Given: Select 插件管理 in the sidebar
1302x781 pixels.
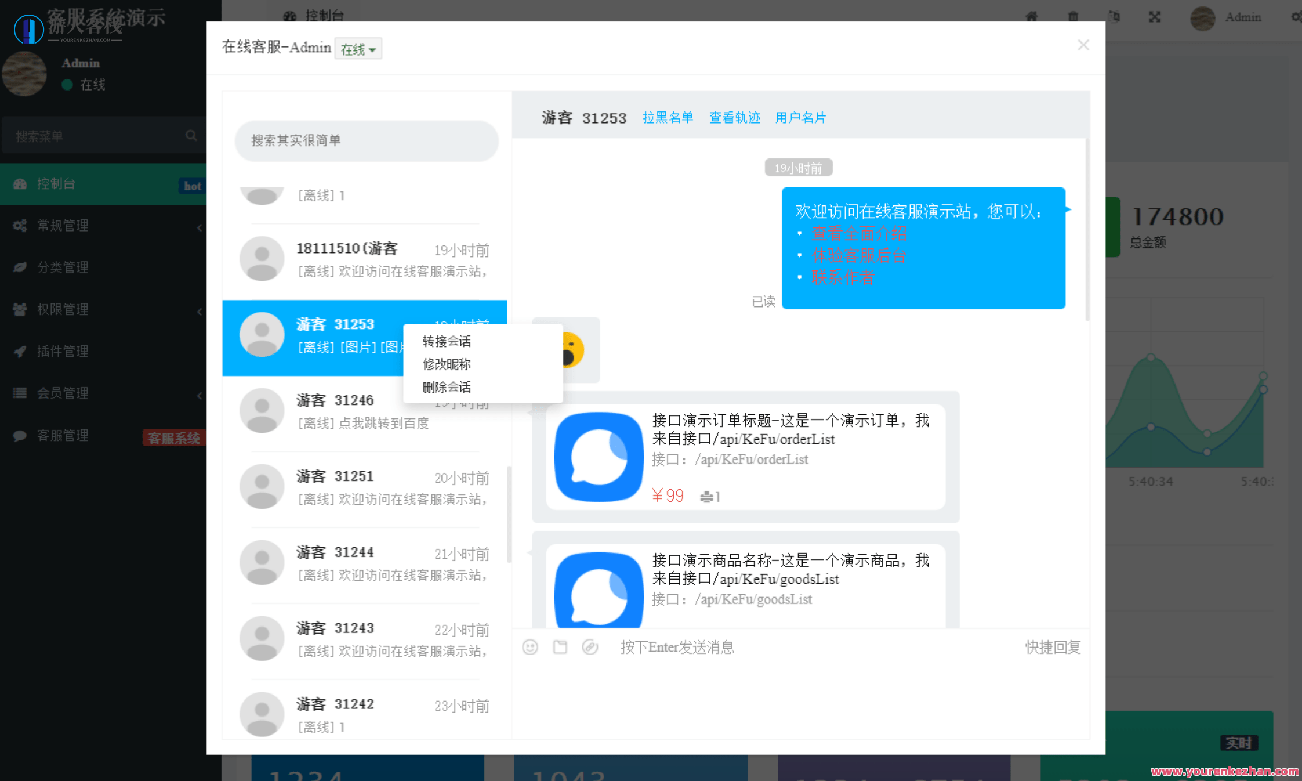Looking at the screenshot, I should point(63,351).
